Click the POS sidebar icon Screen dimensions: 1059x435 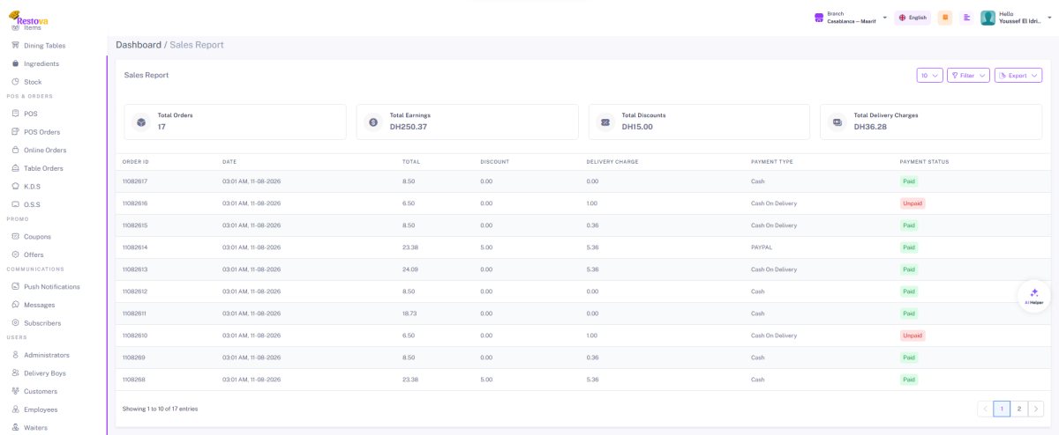[x=15, y=114]
